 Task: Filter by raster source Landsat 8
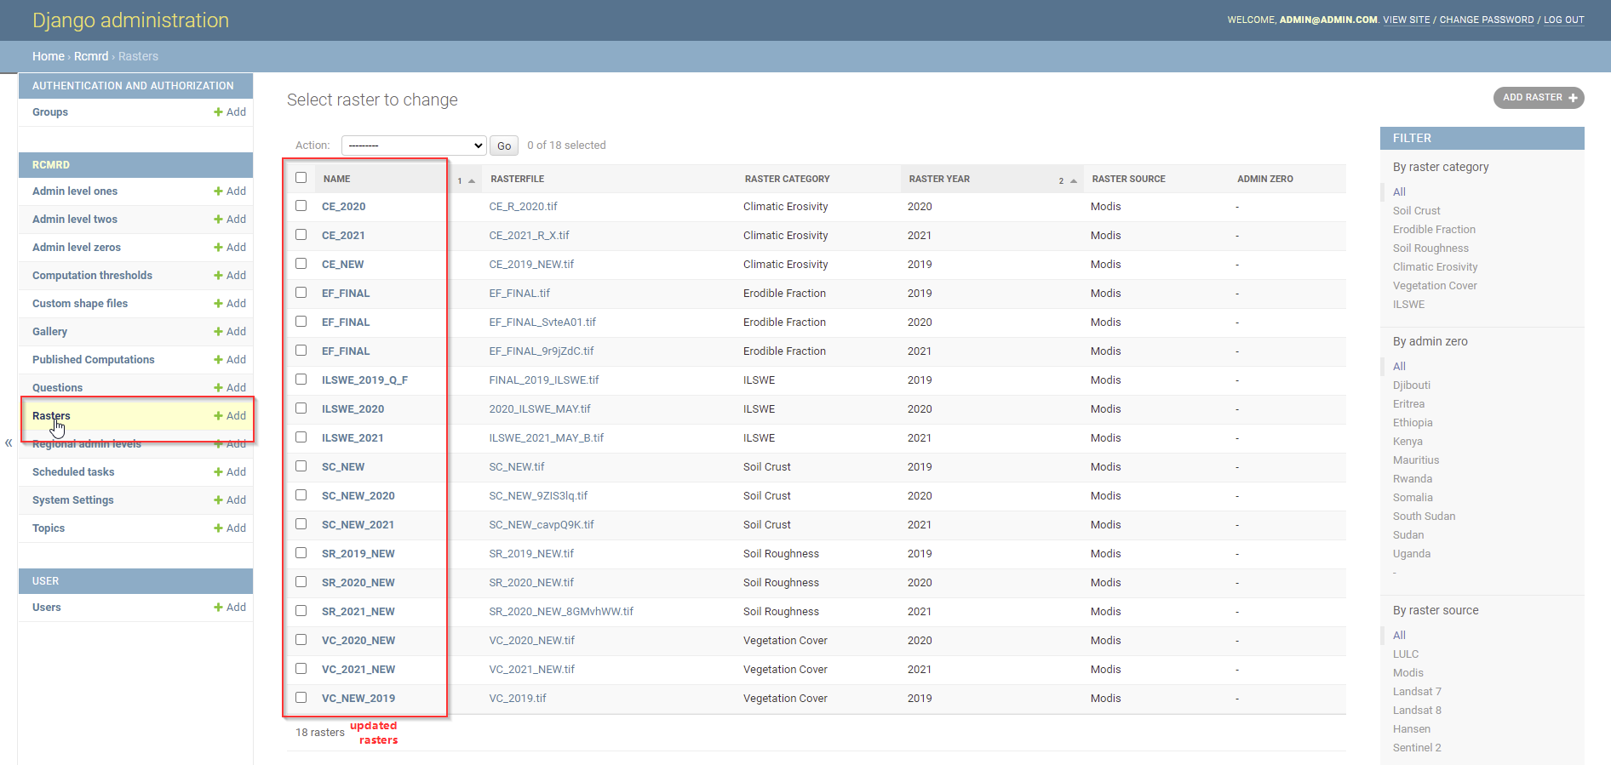[1417, 711]
